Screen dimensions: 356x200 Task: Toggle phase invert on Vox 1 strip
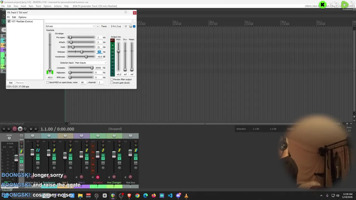click(x=70, y=168)
